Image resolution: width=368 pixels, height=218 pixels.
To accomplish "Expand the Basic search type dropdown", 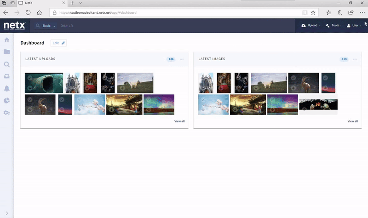I will [x=49, y=26].
